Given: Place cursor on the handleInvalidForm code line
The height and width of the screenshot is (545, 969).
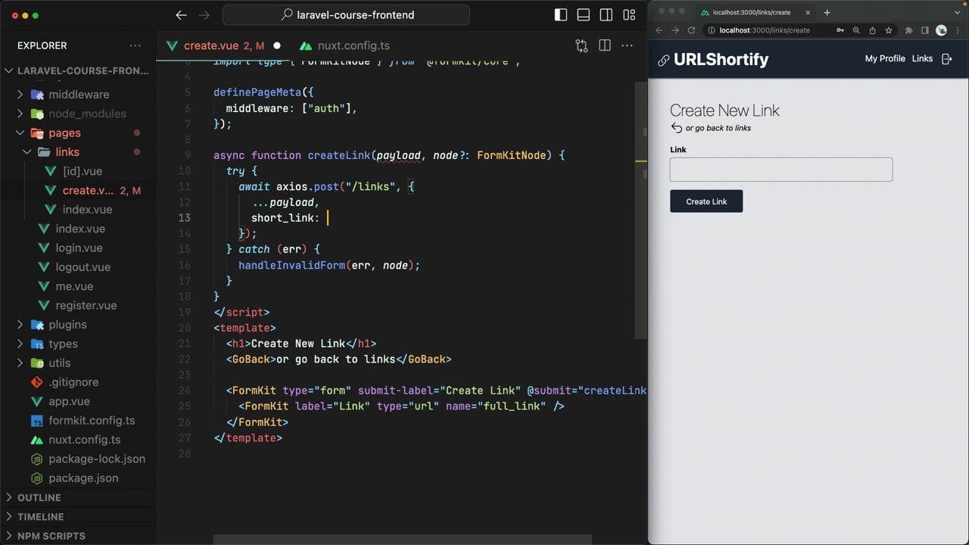Looking at the screenshot, I should pyautogui.click(x=329, y=265).
